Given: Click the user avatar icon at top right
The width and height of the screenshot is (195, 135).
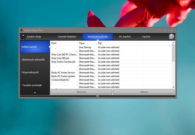Looking at the screenshot, I should point(172,36).
